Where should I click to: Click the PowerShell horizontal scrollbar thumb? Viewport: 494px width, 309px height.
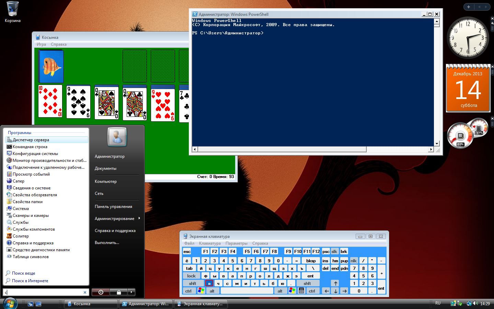point(282,149)
